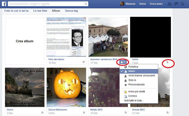Select Solo io privacy option
Viewport: 189px width, 116px height.
coord(139,80)
